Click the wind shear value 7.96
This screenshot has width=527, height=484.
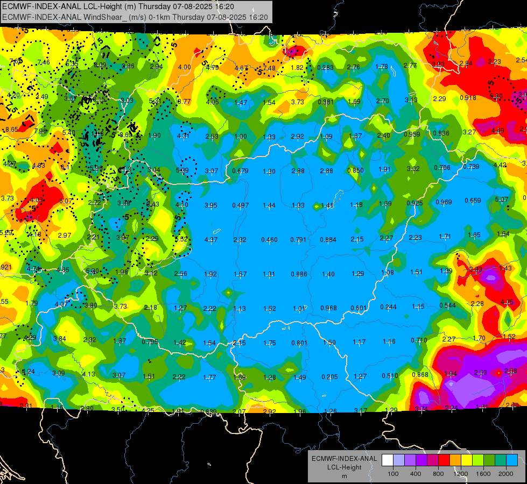(x=41, y=131)
